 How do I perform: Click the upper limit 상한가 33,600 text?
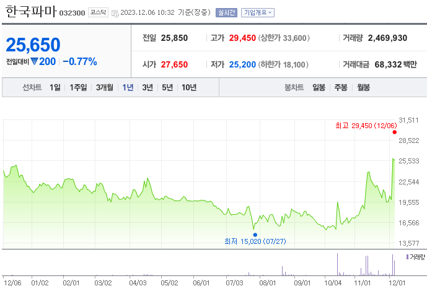[284, 38]
